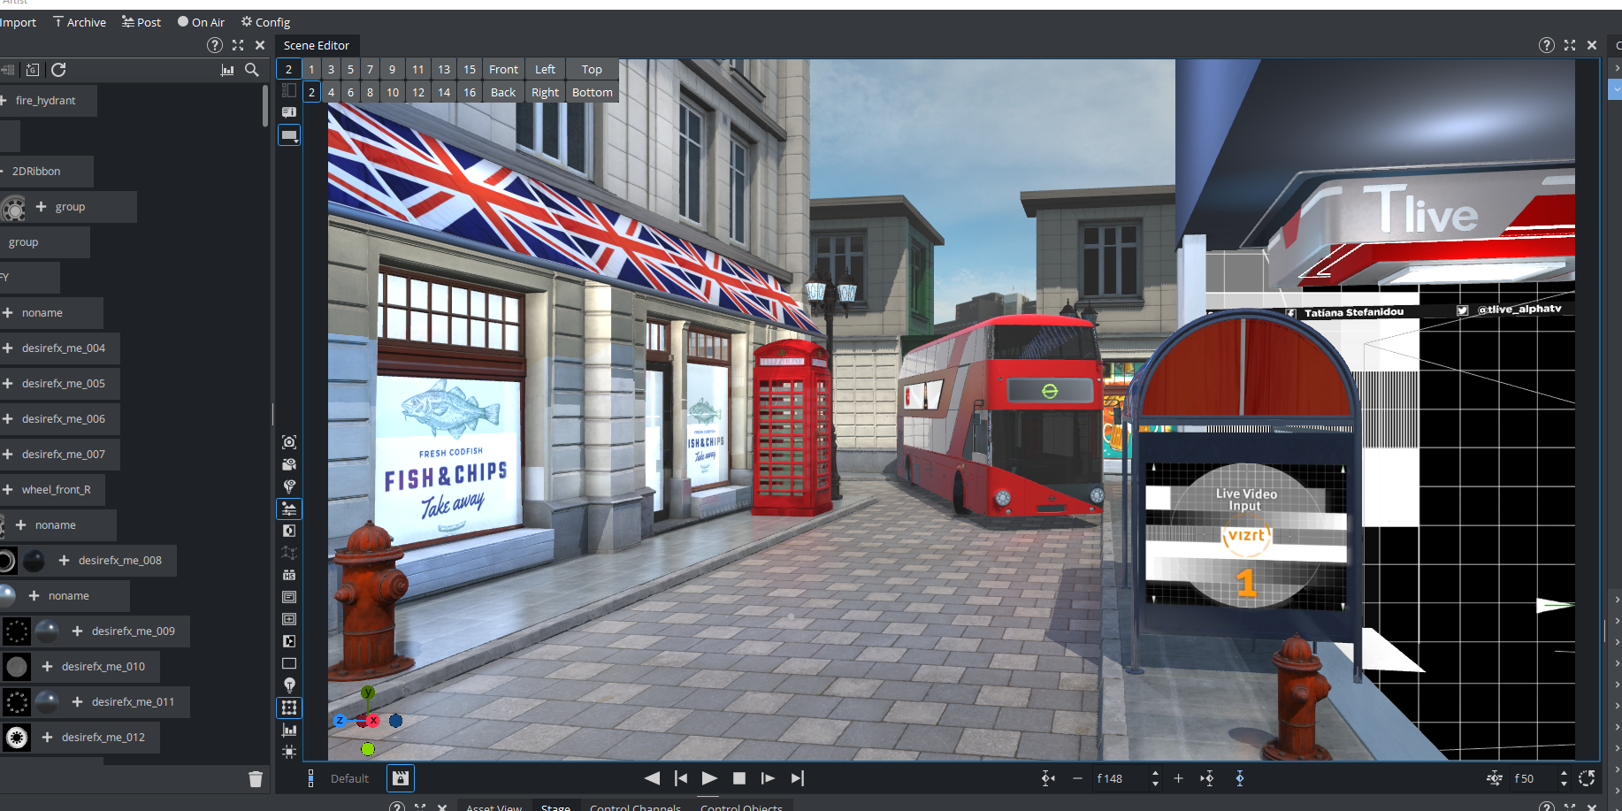Click the info speech bubble icon
The image size is (1622, 811).
pyautogui.click(x=289, y=112)
